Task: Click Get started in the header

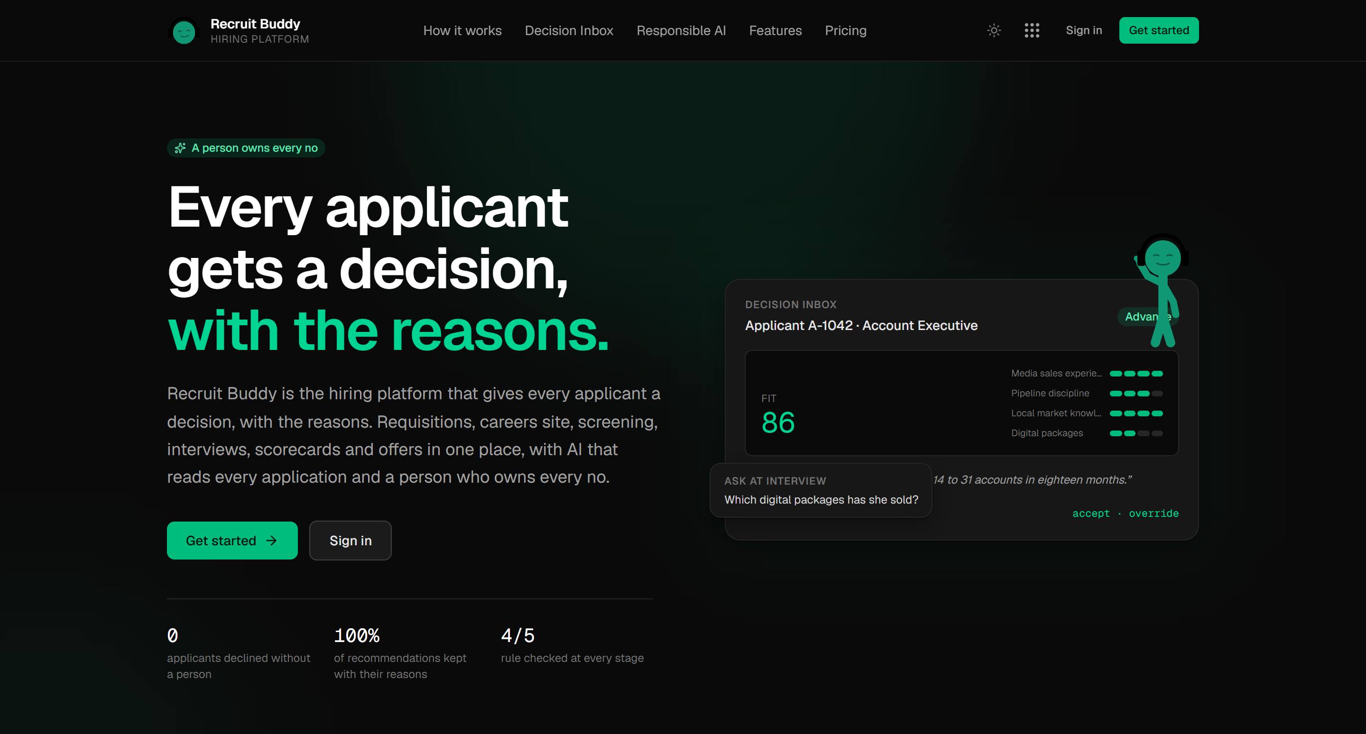Action: [x=1159, y=30]
